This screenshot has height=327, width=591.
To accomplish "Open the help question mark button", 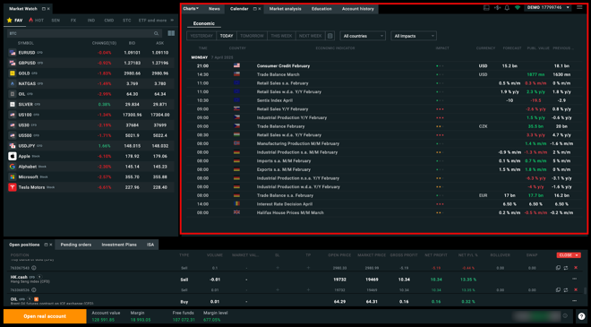I will (x=581, y=316).
